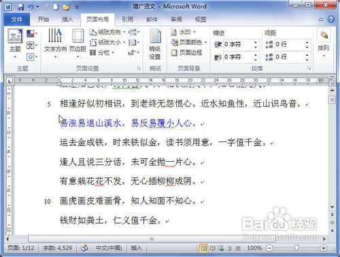Click the Save icon in Quick Access
The image size is (340, 257).
pos(20,7)
